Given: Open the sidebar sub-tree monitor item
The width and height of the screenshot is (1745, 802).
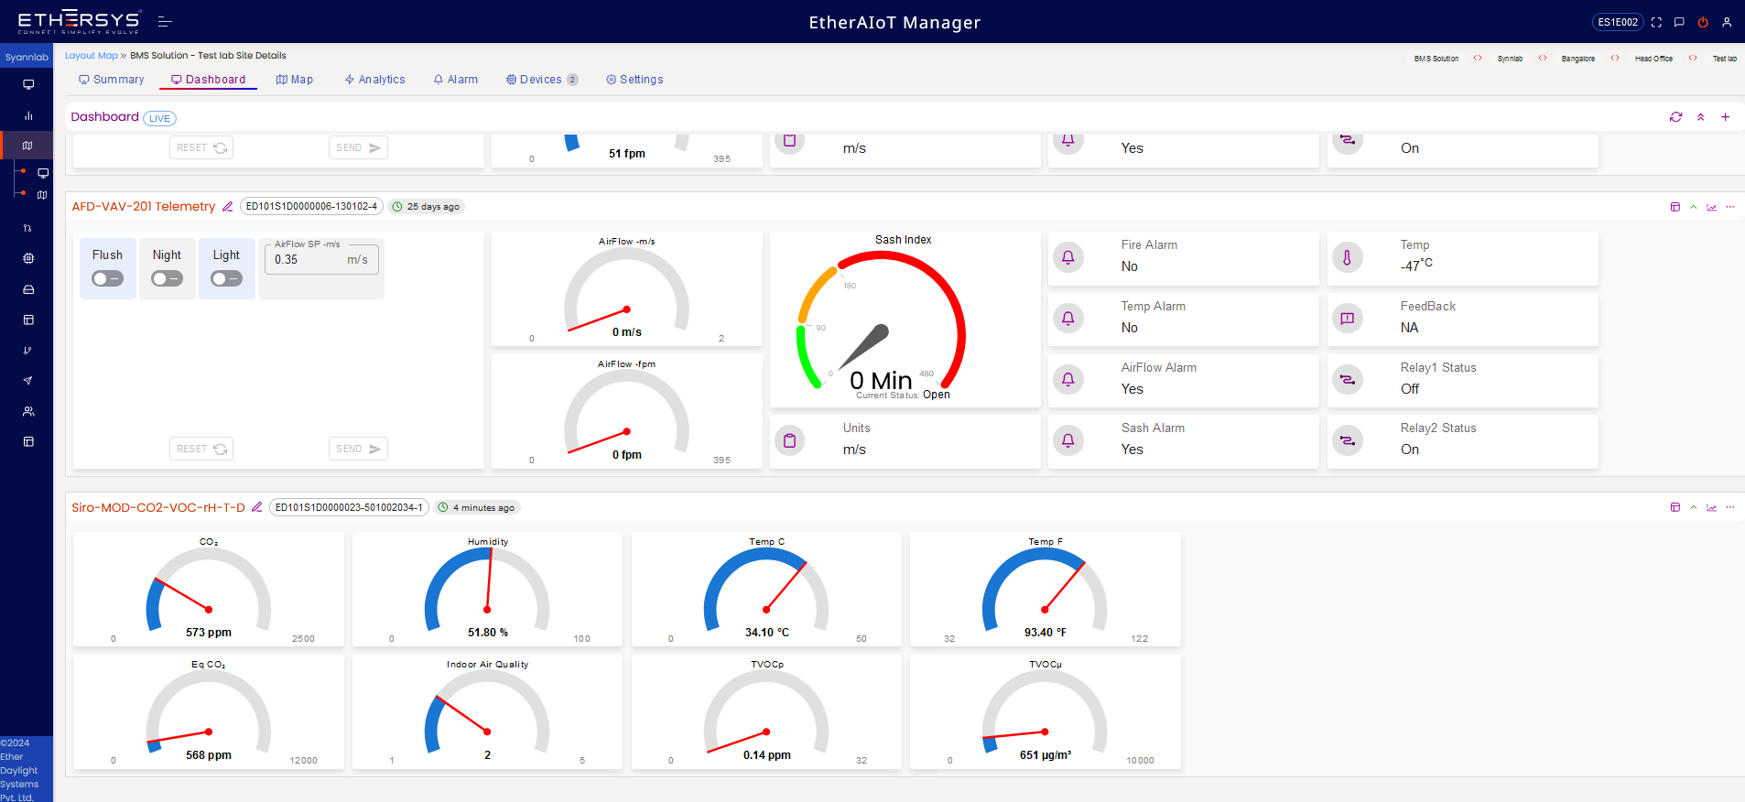Looking at the screenshot, I should pos(43,173).
